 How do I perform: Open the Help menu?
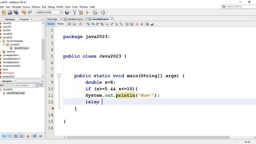(92, 7)
